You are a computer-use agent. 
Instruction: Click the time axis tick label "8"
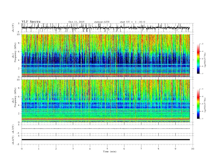pos(158,149)
